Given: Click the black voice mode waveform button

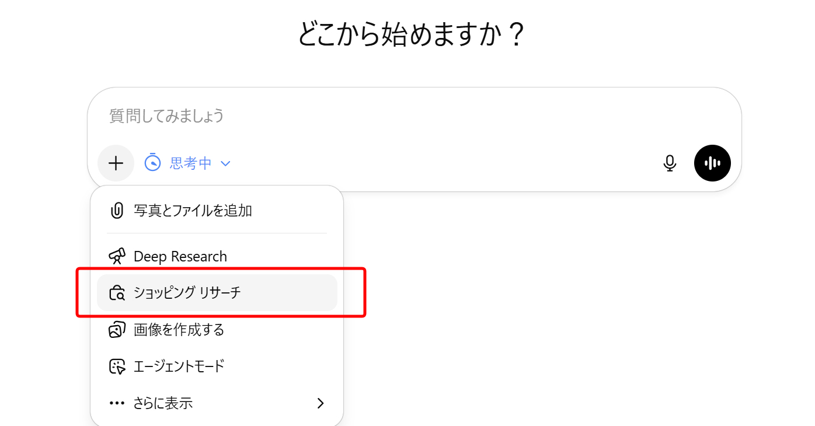Looking at the screenshot, I should point(712,163).
